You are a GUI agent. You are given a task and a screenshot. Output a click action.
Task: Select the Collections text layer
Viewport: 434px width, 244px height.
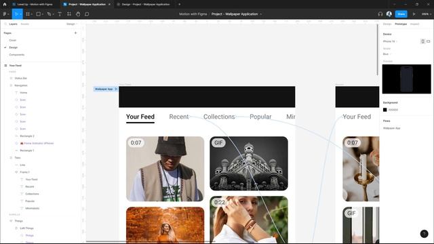coord(32,194)
